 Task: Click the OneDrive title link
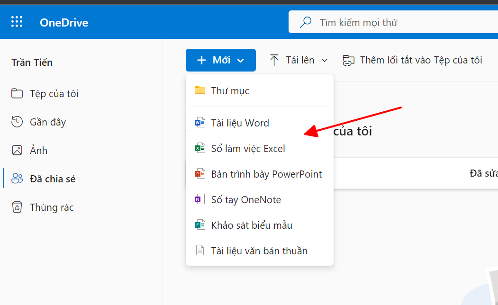(64, 23)
